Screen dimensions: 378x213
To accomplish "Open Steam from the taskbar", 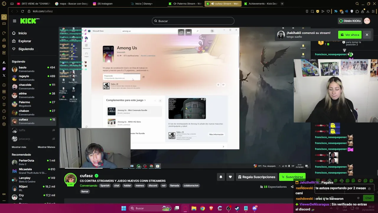I will (x=237, y=208).
